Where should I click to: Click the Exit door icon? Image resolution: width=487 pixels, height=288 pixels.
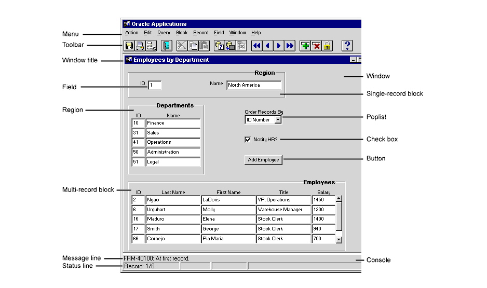tap(166, 46)
